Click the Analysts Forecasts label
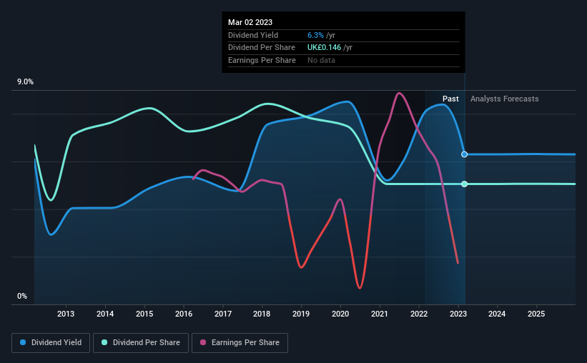The width and height of the screenshot is (587, 363). (504, 99)
